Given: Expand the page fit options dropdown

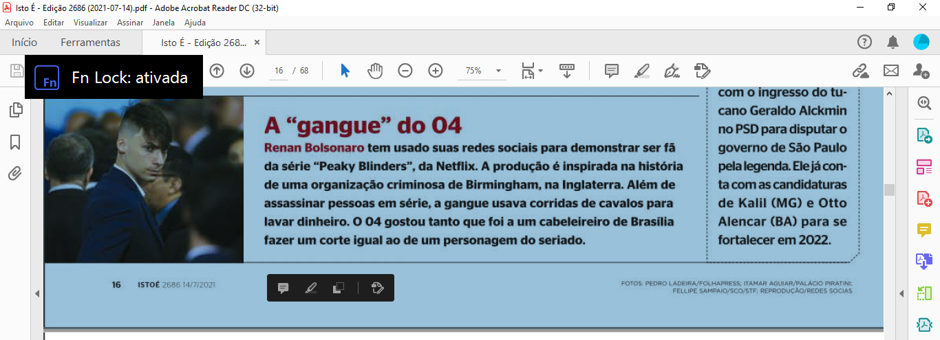Looking at the screenshot, I should [x=540, y=71].
